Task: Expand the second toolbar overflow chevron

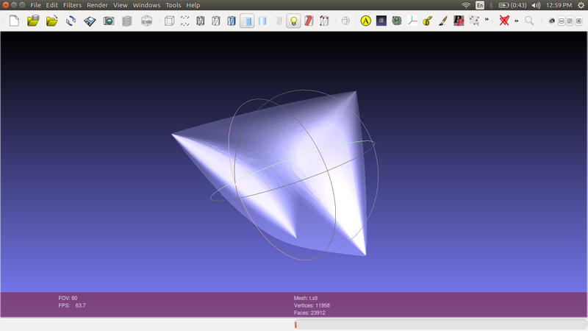Action: click(x=517, y=21)
